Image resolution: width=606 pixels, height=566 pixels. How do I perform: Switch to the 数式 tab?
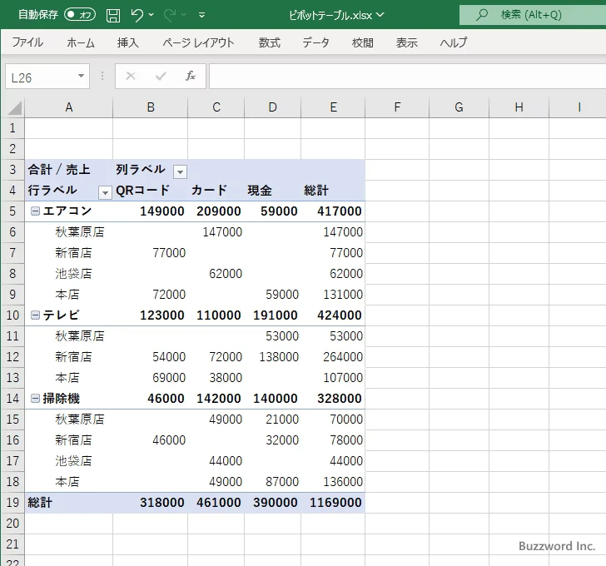269,42
